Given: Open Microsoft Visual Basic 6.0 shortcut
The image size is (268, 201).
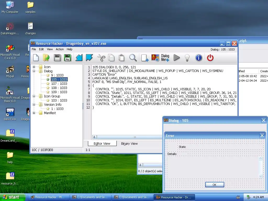Looking at the screenshot, I should (x=10, y=95).
